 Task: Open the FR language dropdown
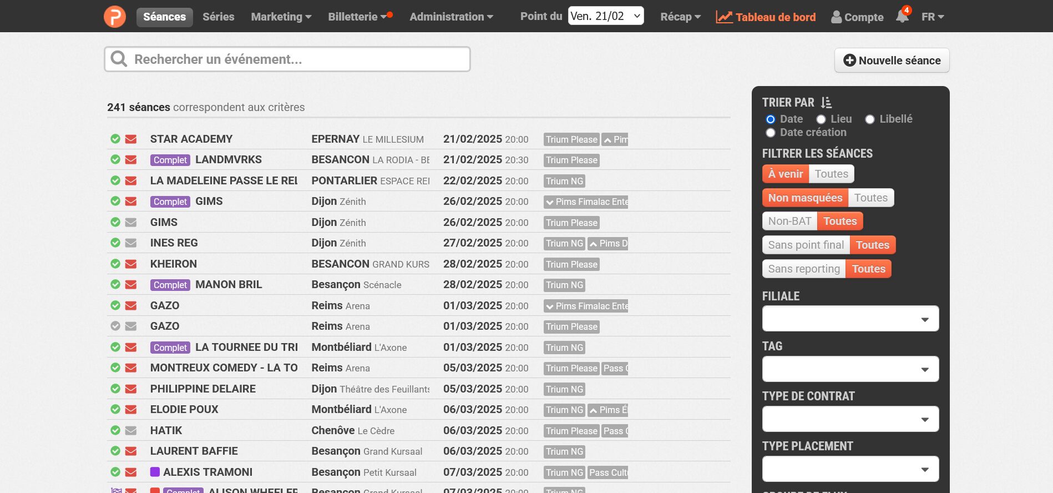point(933,17)
